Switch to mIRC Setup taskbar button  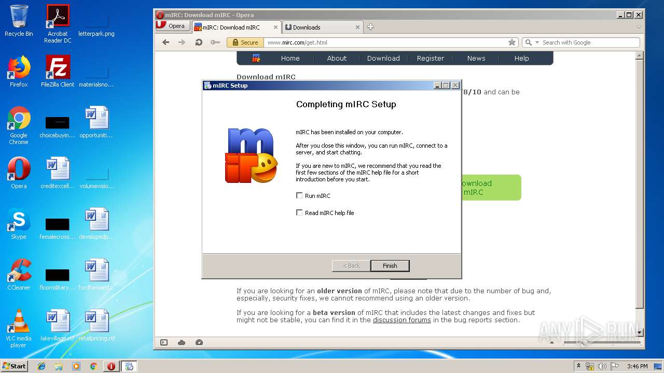129,366
